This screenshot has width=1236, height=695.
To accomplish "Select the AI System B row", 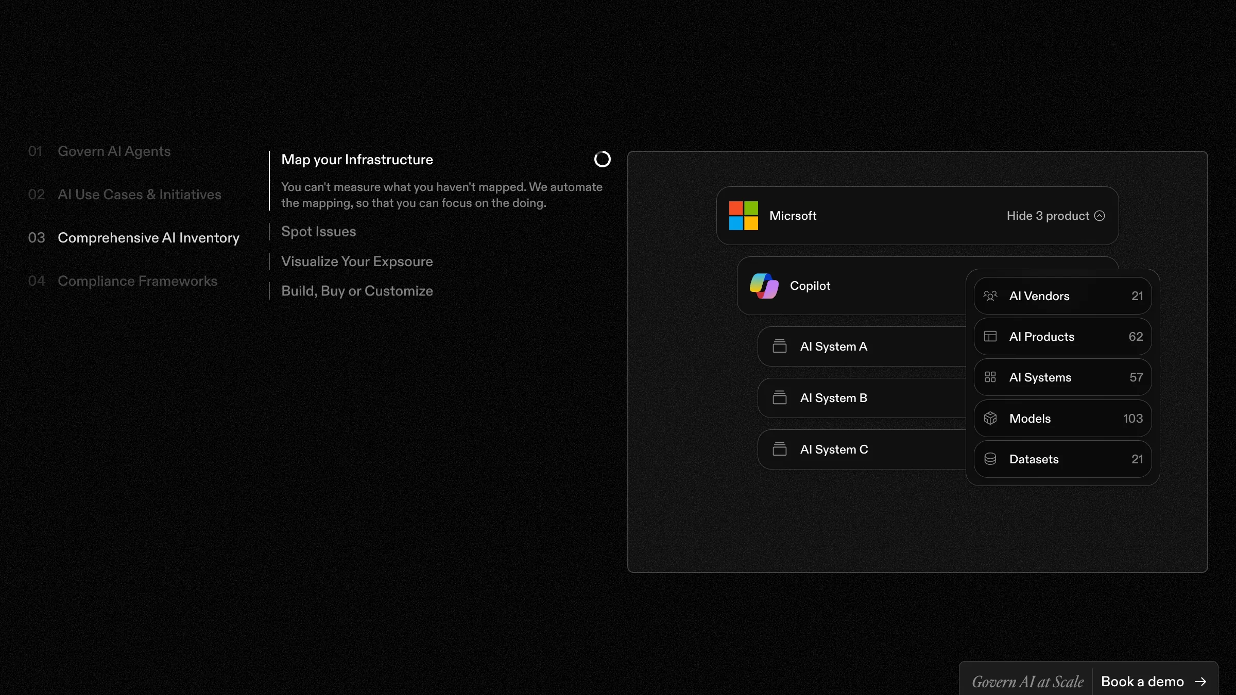I will [860, 398].
